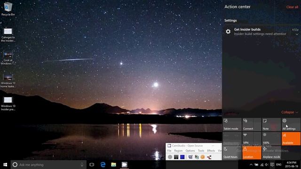This screenshot has height=169, width=301.
Task: Toggle the Airplane mode tile
Action: [x=271, y=153]
